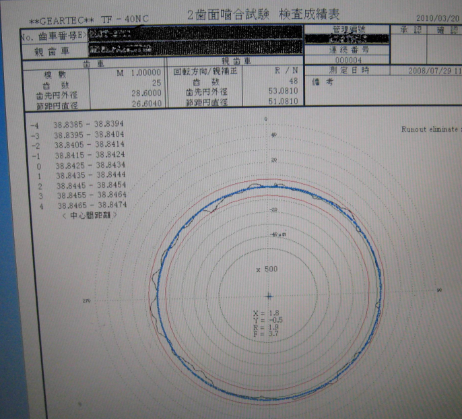
Task: Click the x 500 magnification label
Action: [267, 269]
